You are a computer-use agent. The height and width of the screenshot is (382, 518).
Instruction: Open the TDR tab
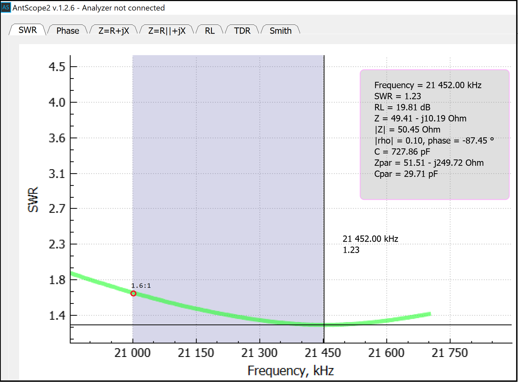242,30
